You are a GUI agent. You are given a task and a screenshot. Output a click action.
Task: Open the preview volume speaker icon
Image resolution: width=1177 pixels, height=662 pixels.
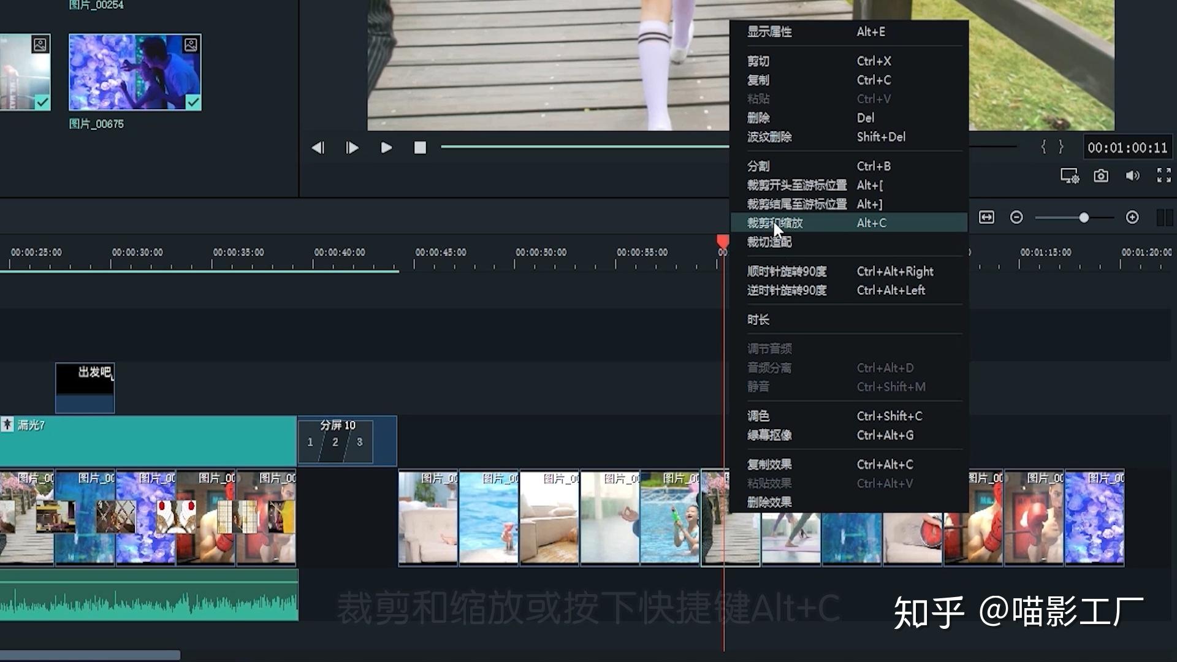[1132, 176]
